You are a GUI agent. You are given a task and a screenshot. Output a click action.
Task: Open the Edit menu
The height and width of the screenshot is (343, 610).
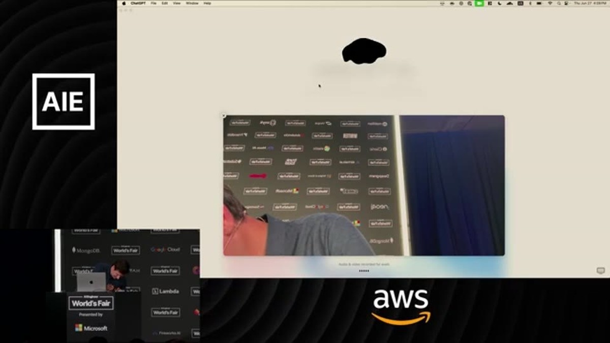point(165,3)
